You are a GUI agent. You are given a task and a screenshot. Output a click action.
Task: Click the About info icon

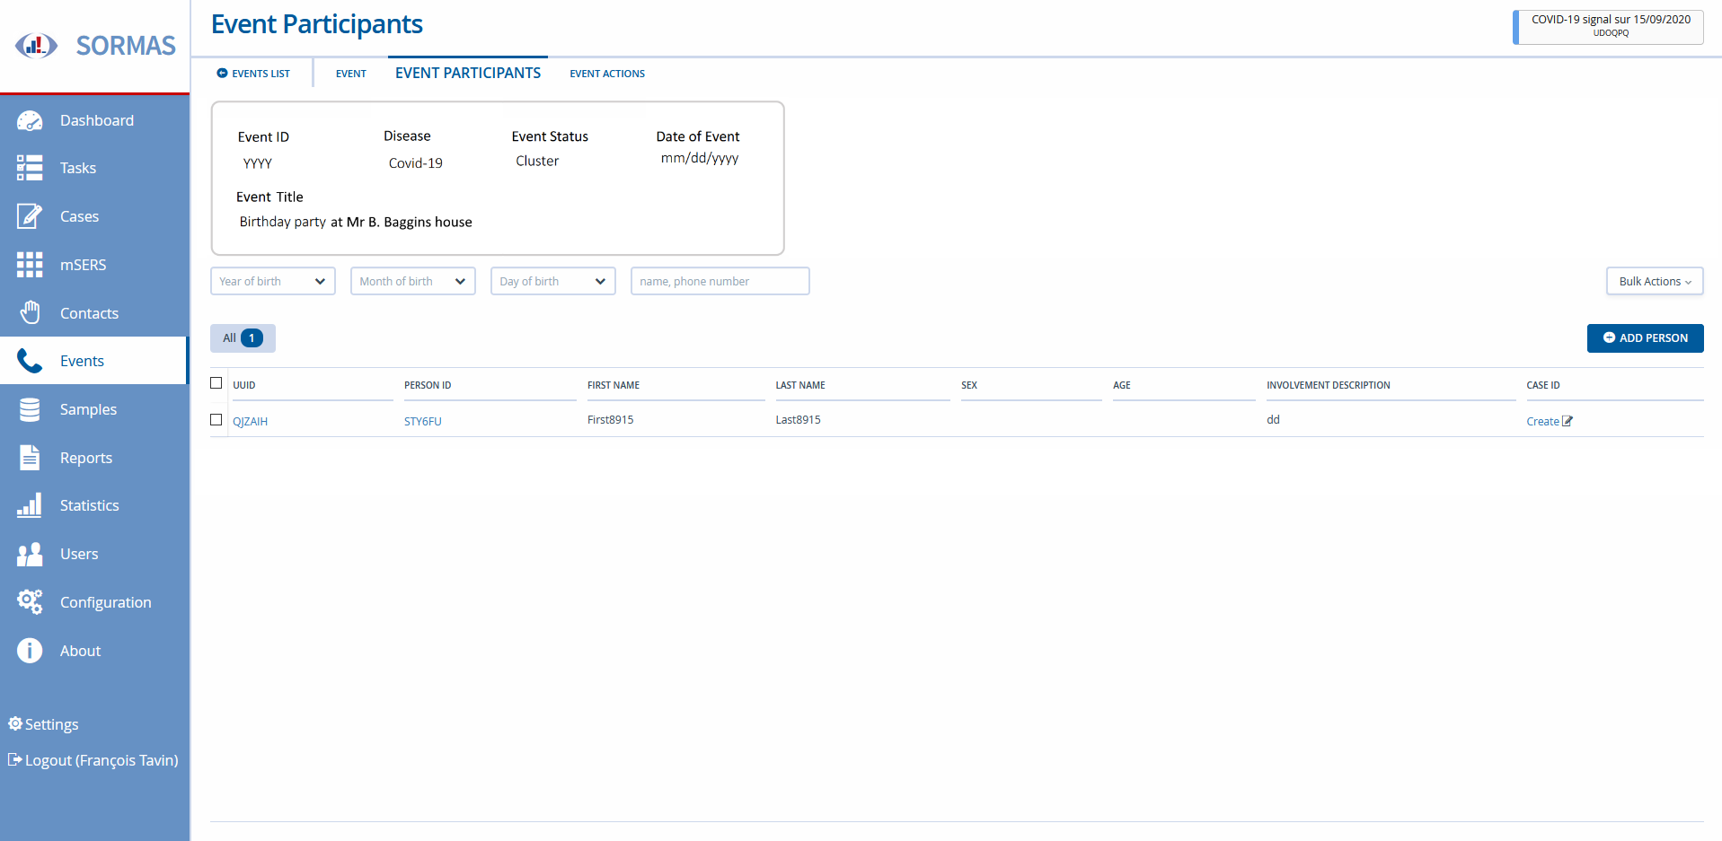coord(30,651)
